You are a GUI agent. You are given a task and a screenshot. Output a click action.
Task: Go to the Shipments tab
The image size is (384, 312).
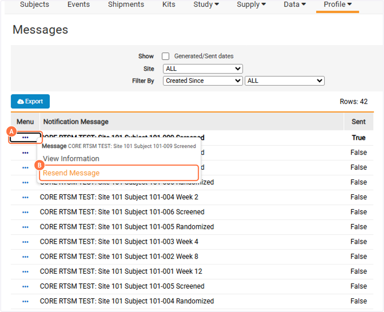[x=126, y=4]
